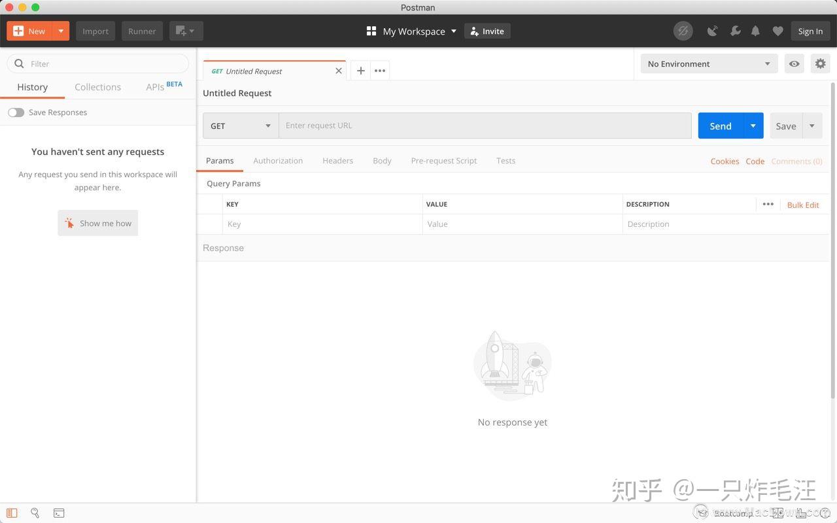Open the Postman console
Viewport: 837px width, 523px height.
pyautogui.click(x=59, y=513)
